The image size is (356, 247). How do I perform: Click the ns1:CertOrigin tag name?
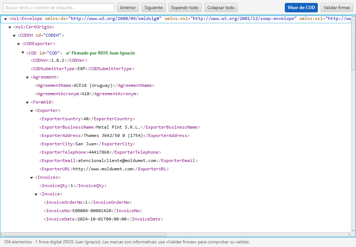coord(34,27)
